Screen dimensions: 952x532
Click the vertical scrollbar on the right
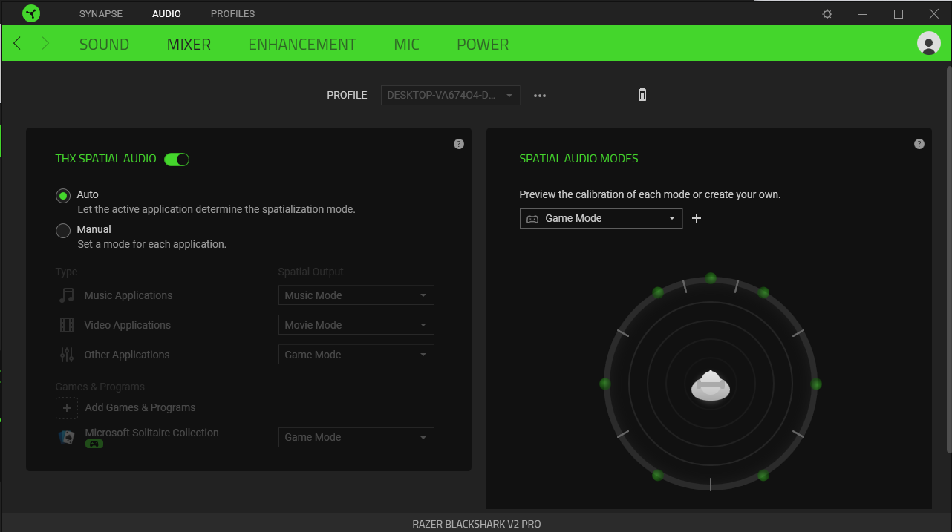pyautogui.click(x=948, y=260)
